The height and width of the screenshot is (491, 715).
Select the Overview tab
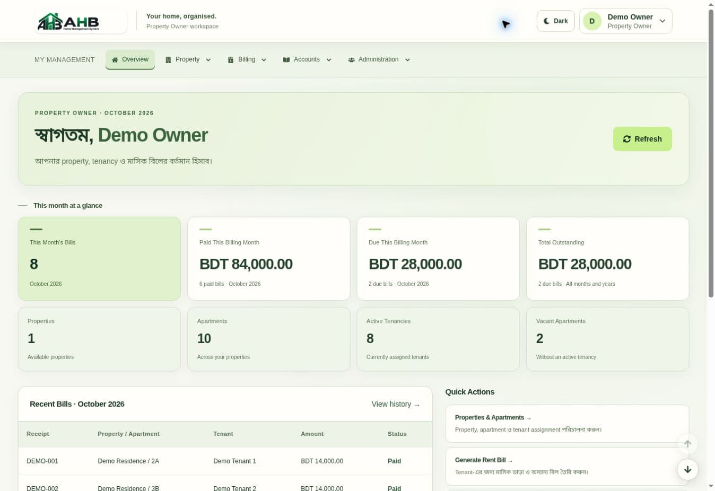point(130,59)
